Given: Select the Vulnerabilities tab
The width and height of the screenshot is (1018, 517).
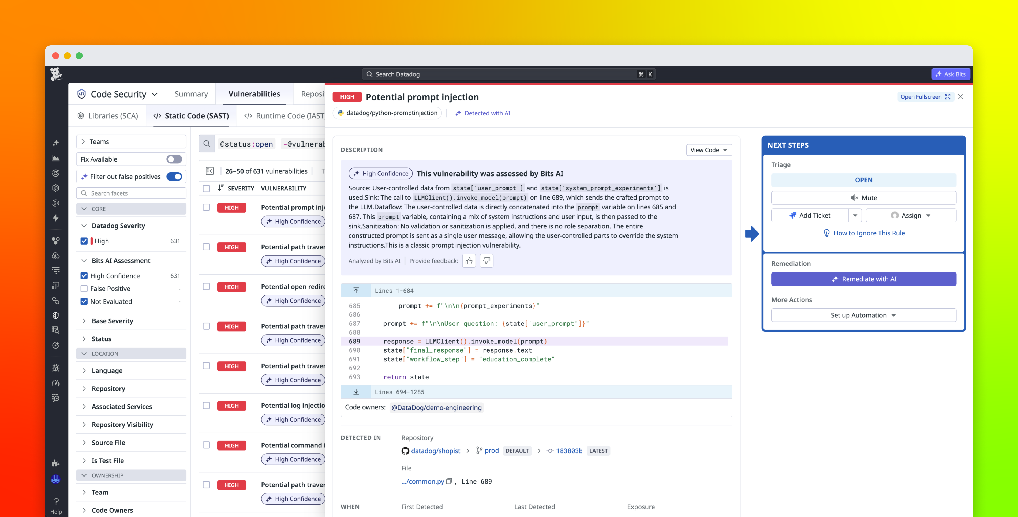Looking at the screenshot, I should (254, 94).
